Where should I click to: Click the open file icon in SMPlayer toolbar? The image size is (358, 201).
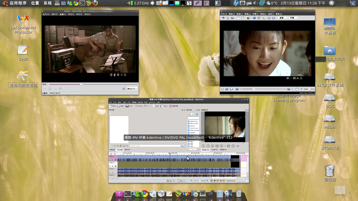click(224, 18)
